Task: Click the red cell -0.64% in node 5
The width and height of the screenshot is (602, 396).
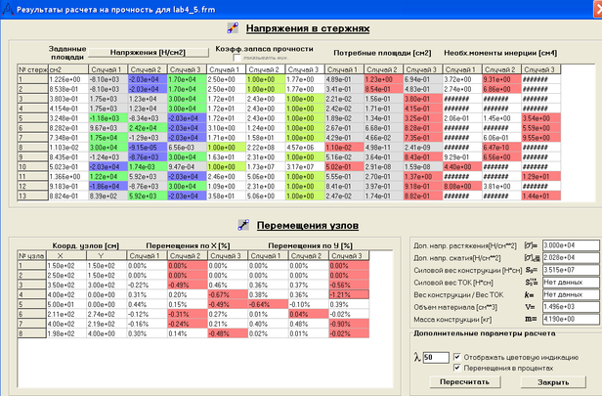Action: (x=268, y=305)
